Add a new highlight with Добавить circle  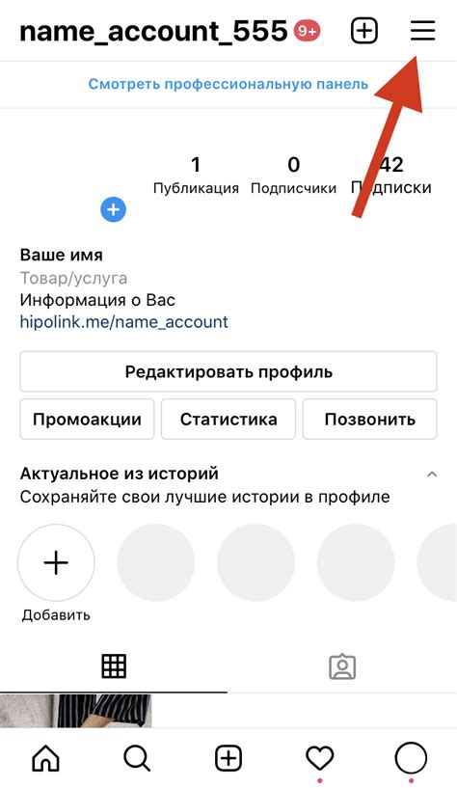(x=56, y=562)
